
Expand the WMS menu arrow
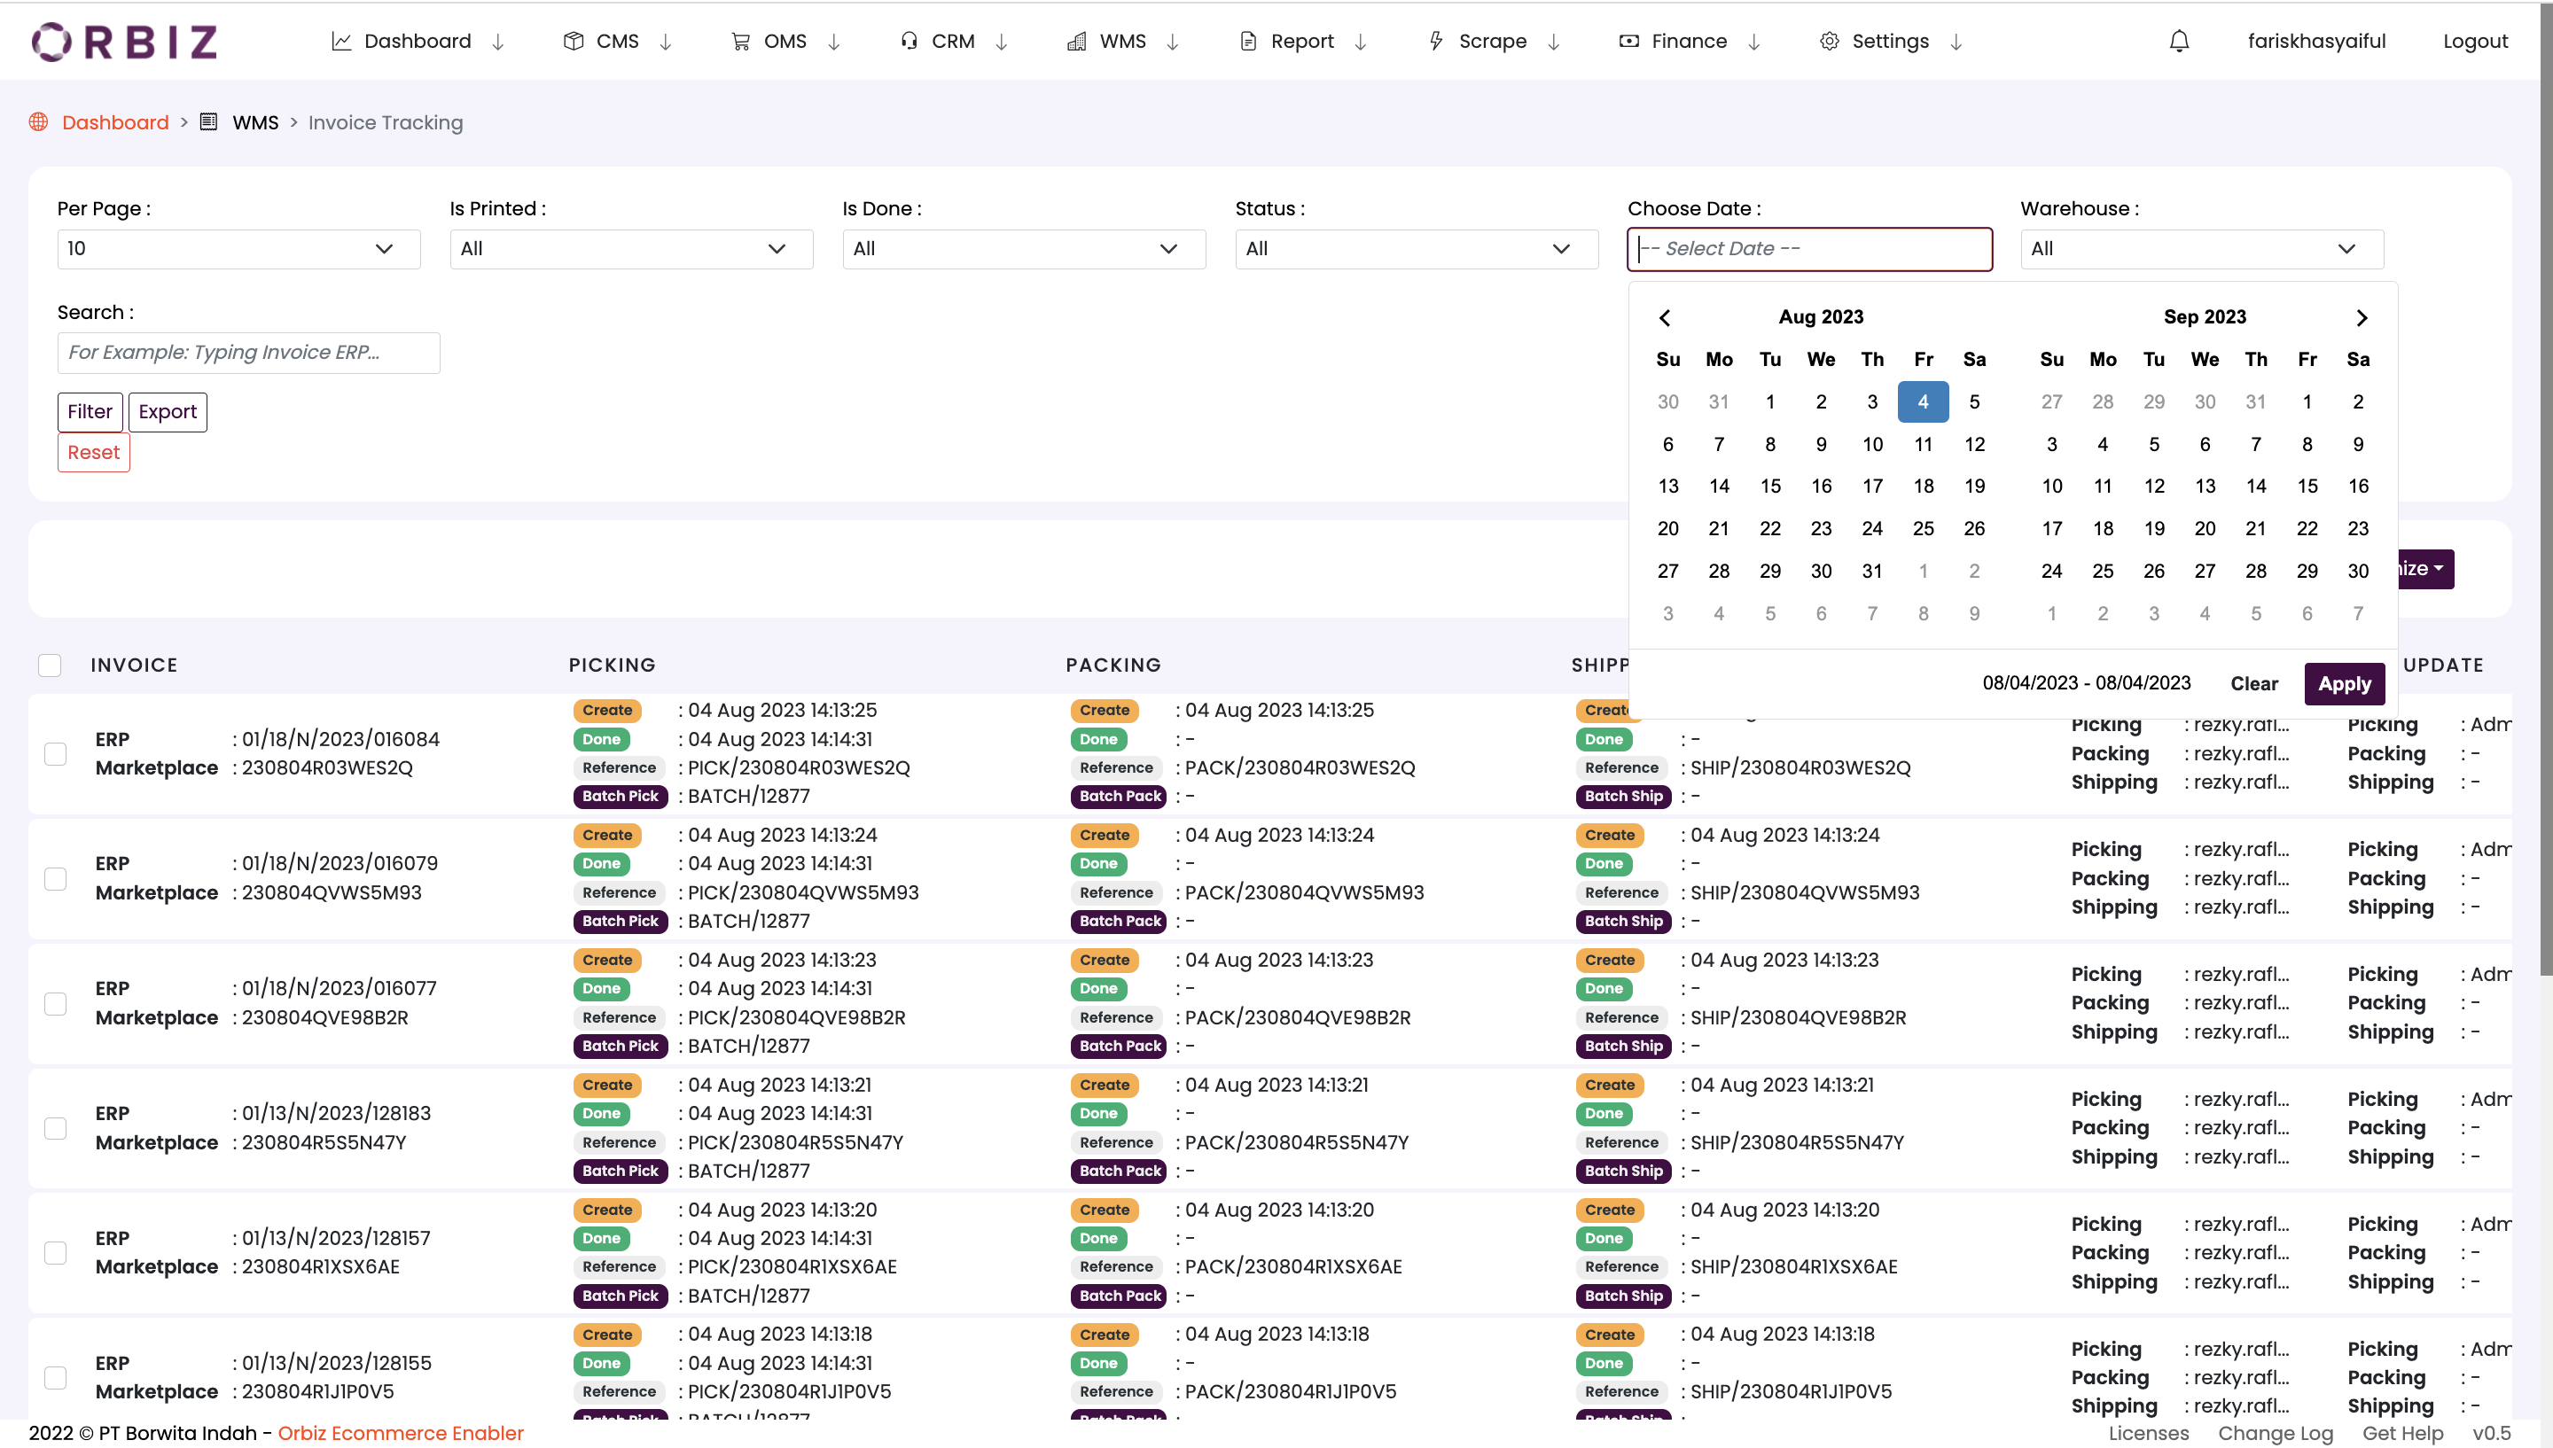1173,42
